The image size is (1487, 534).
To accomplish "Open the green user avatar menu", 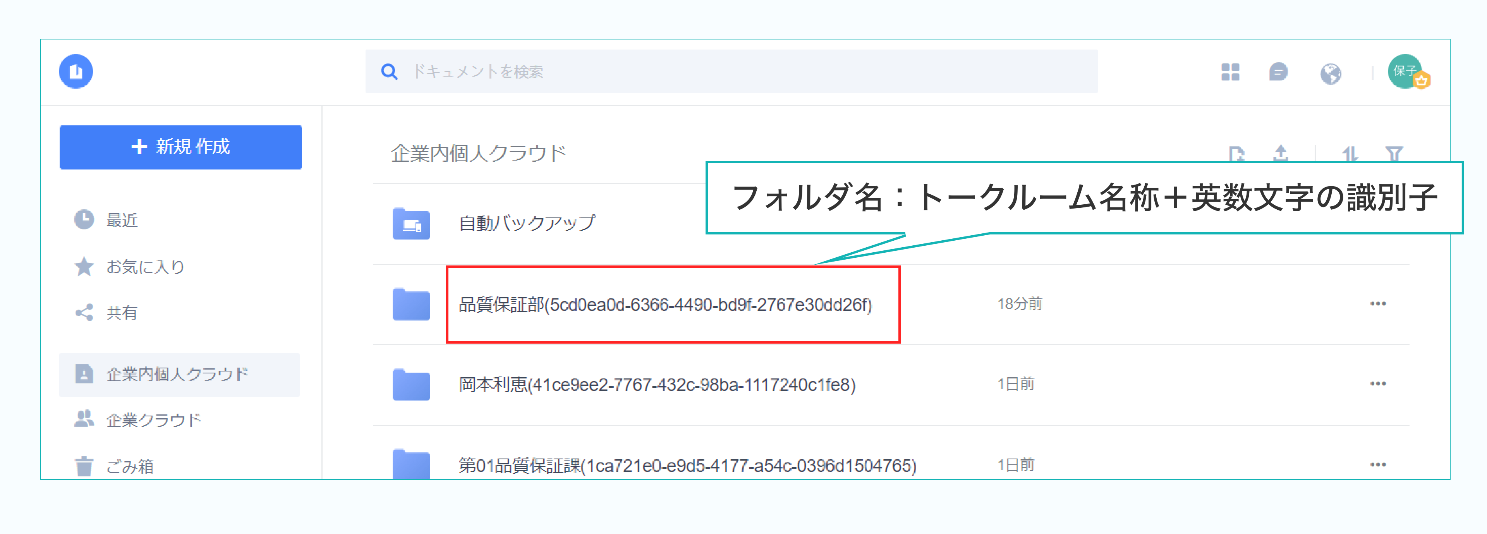I will [1406, 72].
